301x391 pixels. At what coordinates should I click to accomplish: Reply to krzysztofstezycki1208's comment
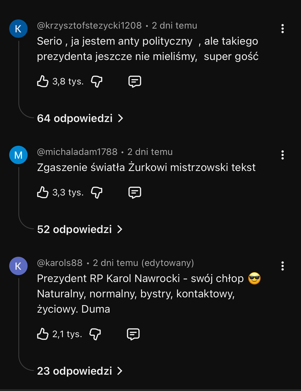pos(135,82)
